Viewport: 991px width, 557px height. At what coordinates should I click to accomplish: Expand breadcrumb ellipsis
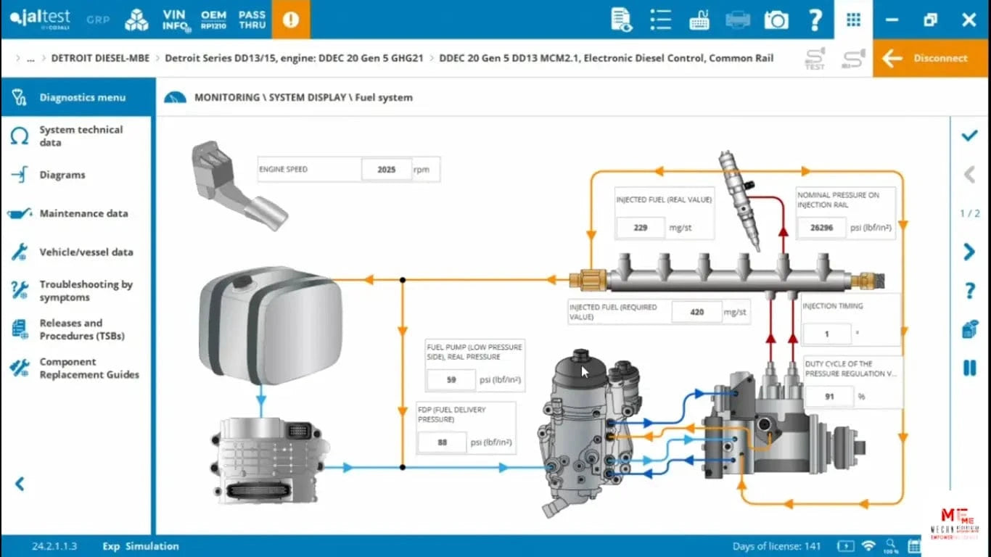pyautogui.click(x=30, y=59)
